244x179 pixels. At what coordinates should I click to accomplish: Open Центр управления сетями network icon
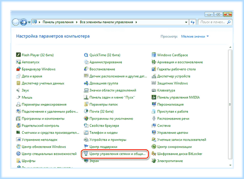click(86, 154)
